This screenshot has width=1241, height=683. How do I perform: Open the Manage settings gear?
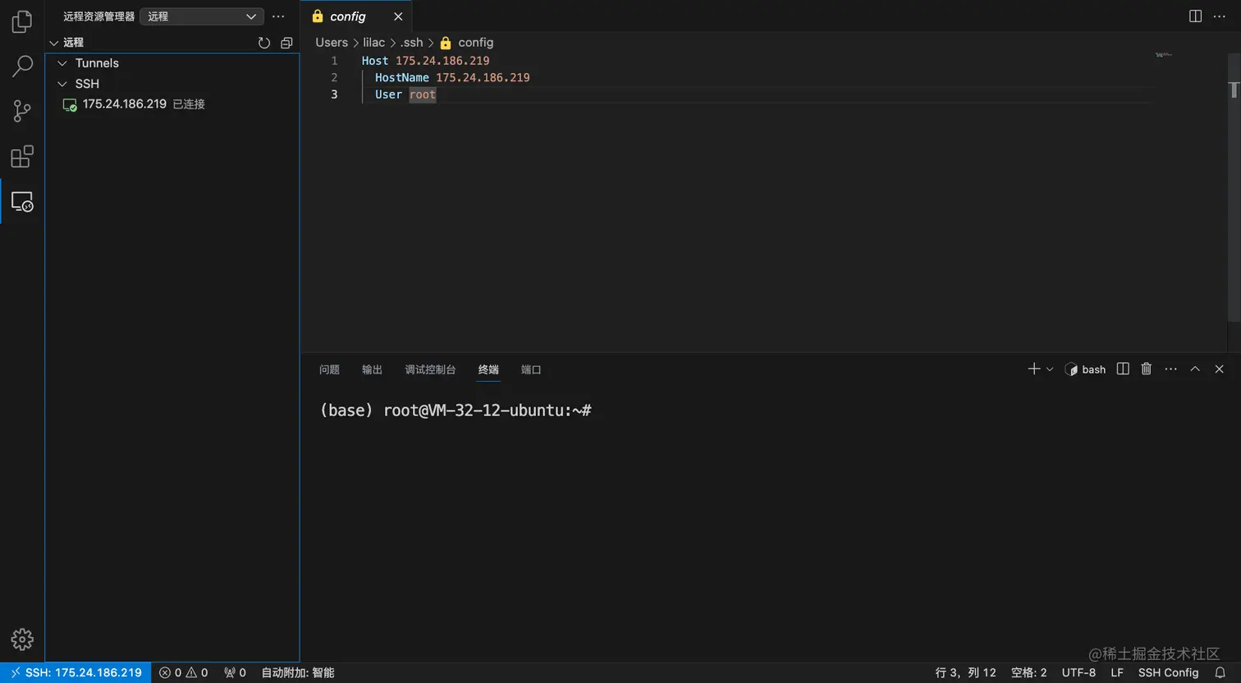[22, 639]
